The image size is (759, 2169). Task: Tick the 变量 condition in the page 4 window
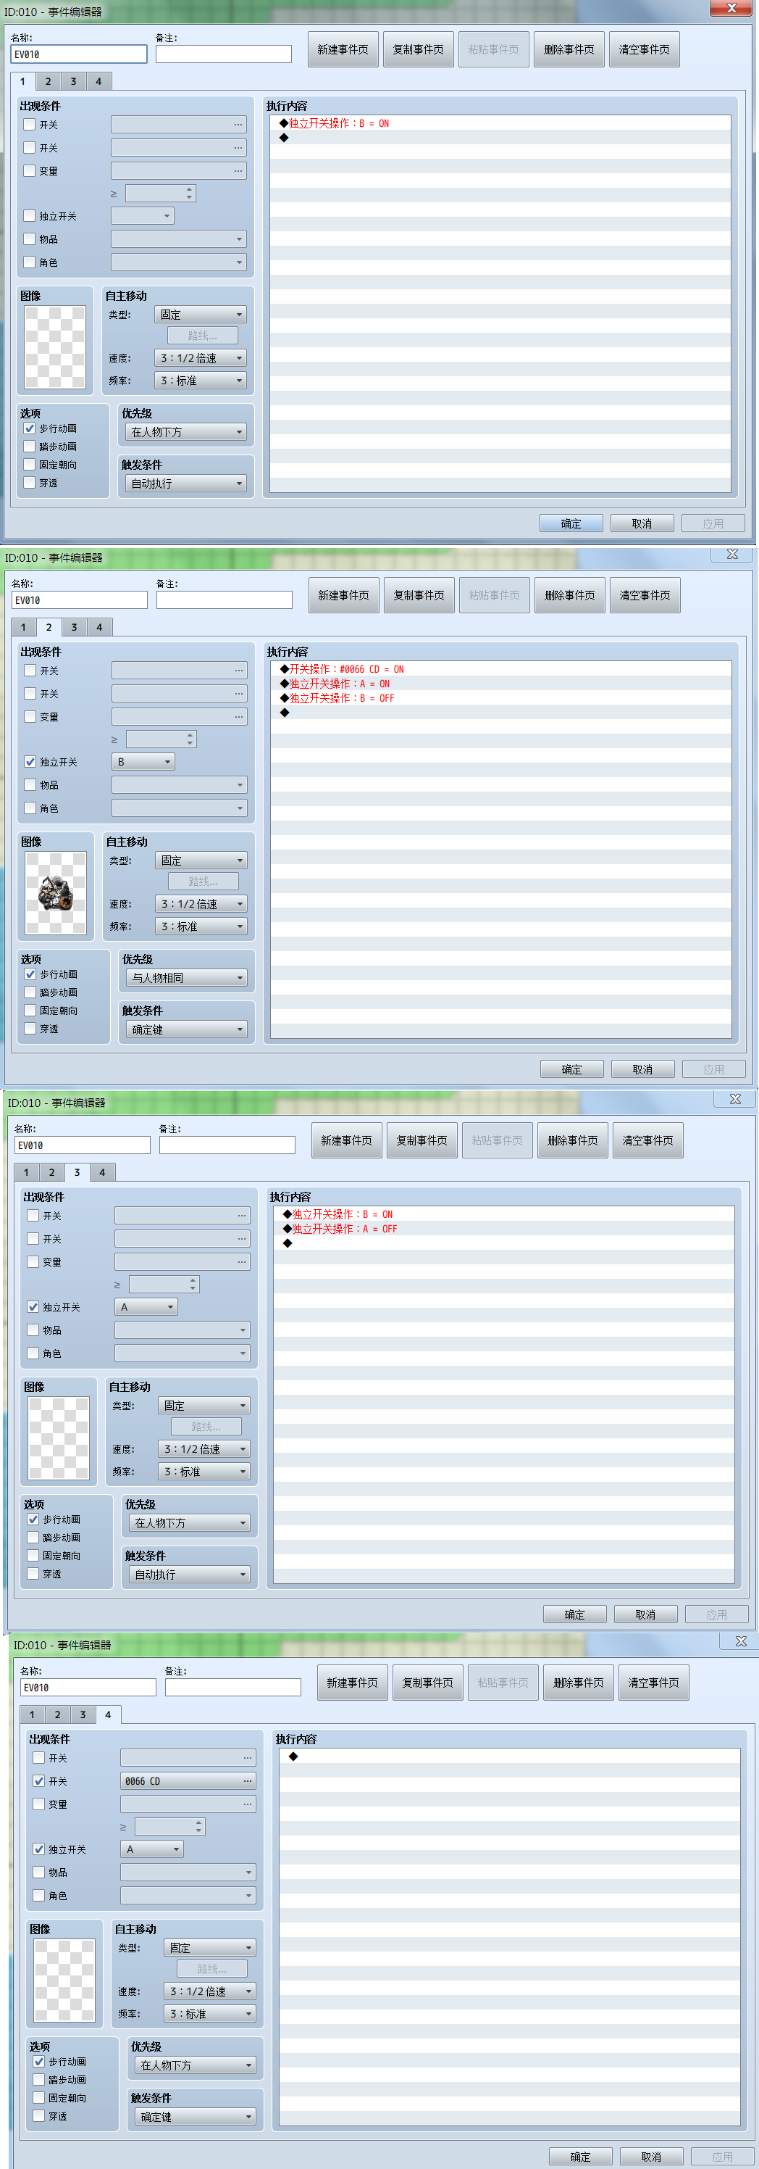click(38, 1804)
